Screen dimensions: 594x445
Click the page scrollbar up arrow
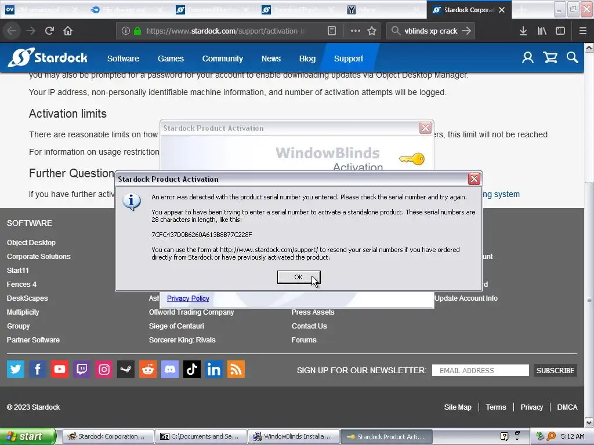pyautogui.click(x=589, y=48)
